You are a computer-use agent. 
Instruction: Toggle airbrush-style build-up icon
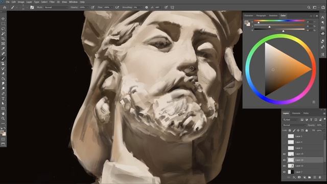pyautogui.click(x=117, y=7)
